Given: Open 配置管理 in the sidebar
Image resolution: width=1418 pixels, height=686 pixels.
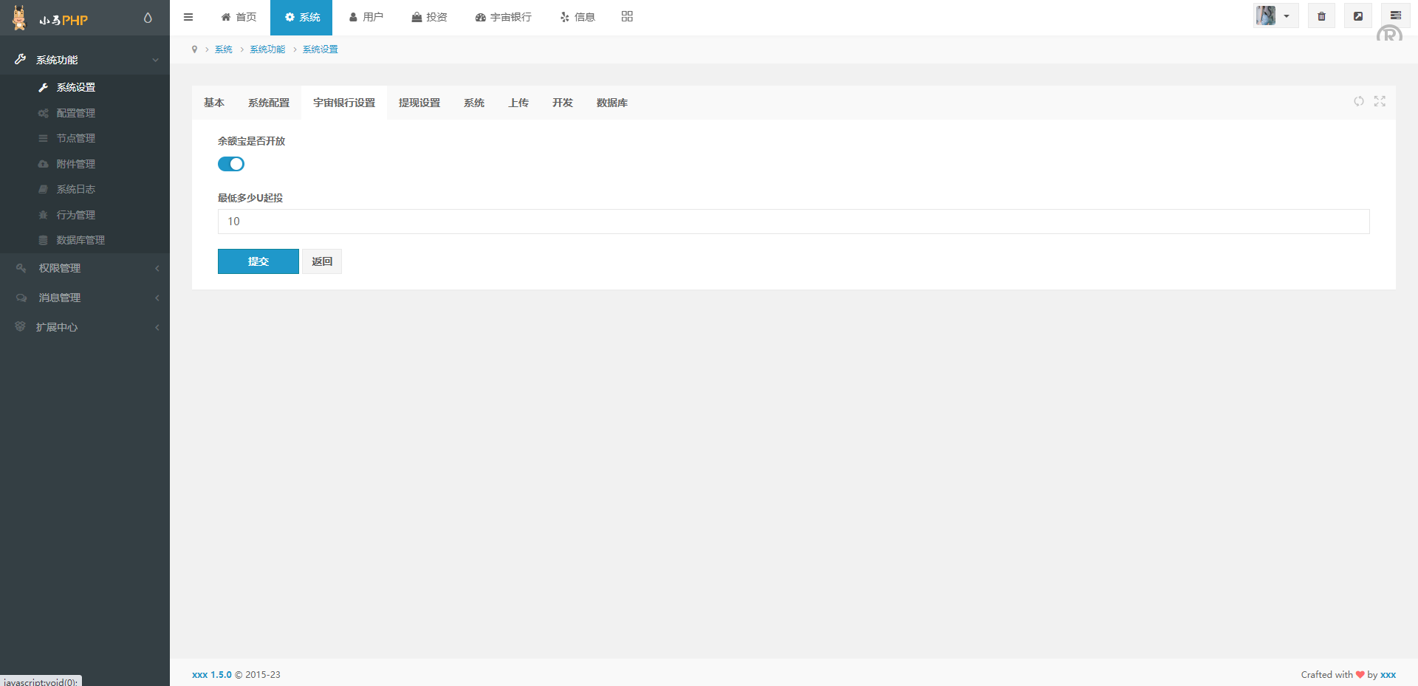Looking at the screenshot, I should point(75,113).
